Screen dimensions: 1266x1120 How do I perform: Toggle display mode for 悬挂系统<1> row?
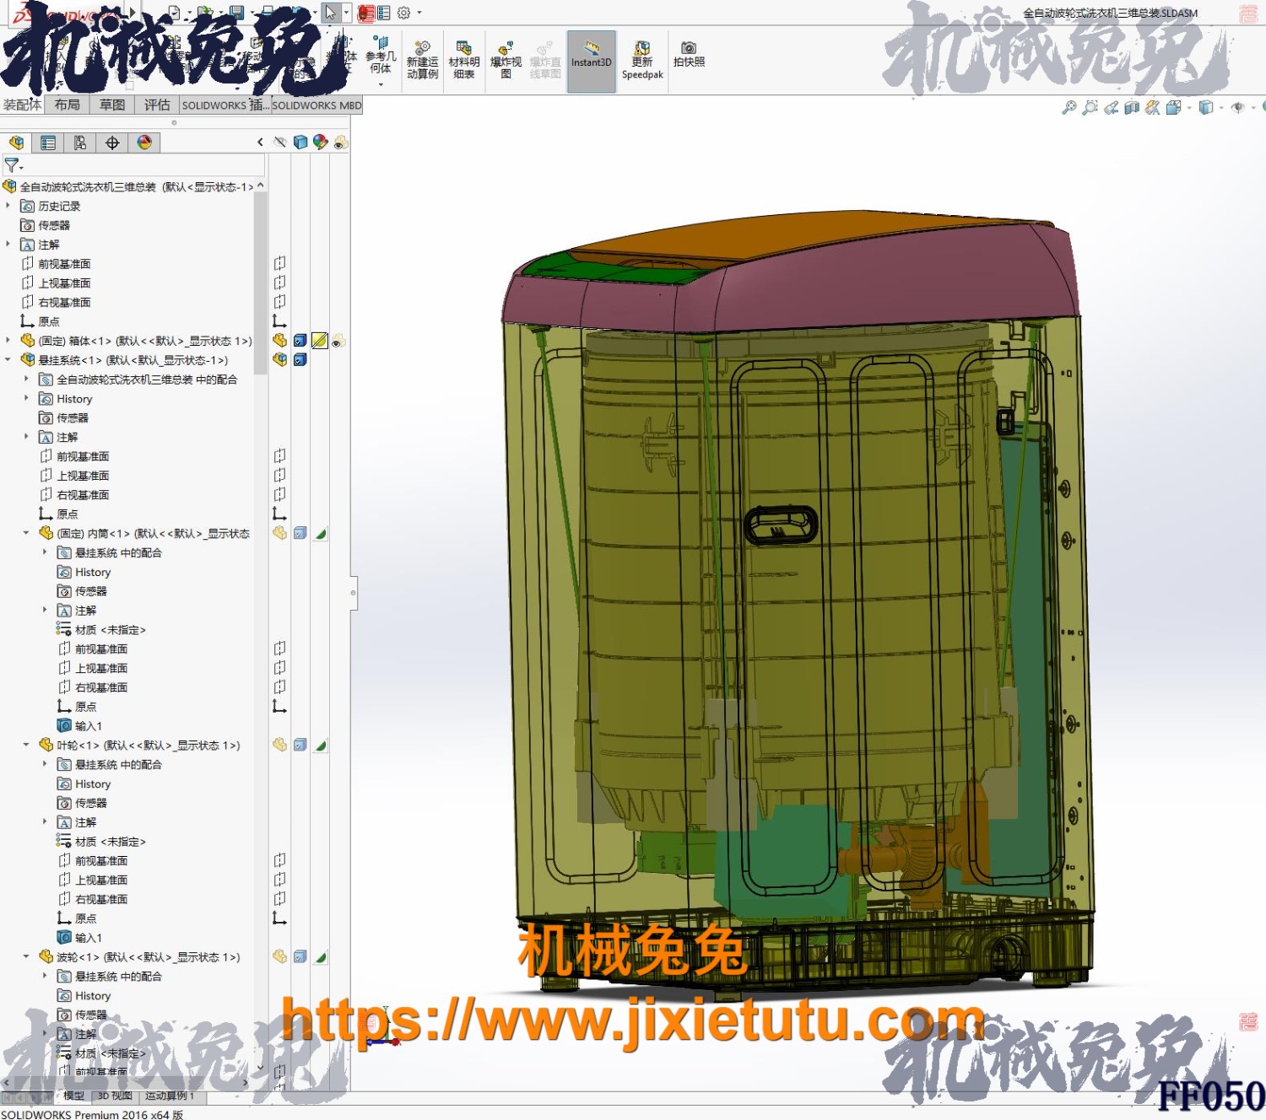pyautogui.click(x=300, y=360)
